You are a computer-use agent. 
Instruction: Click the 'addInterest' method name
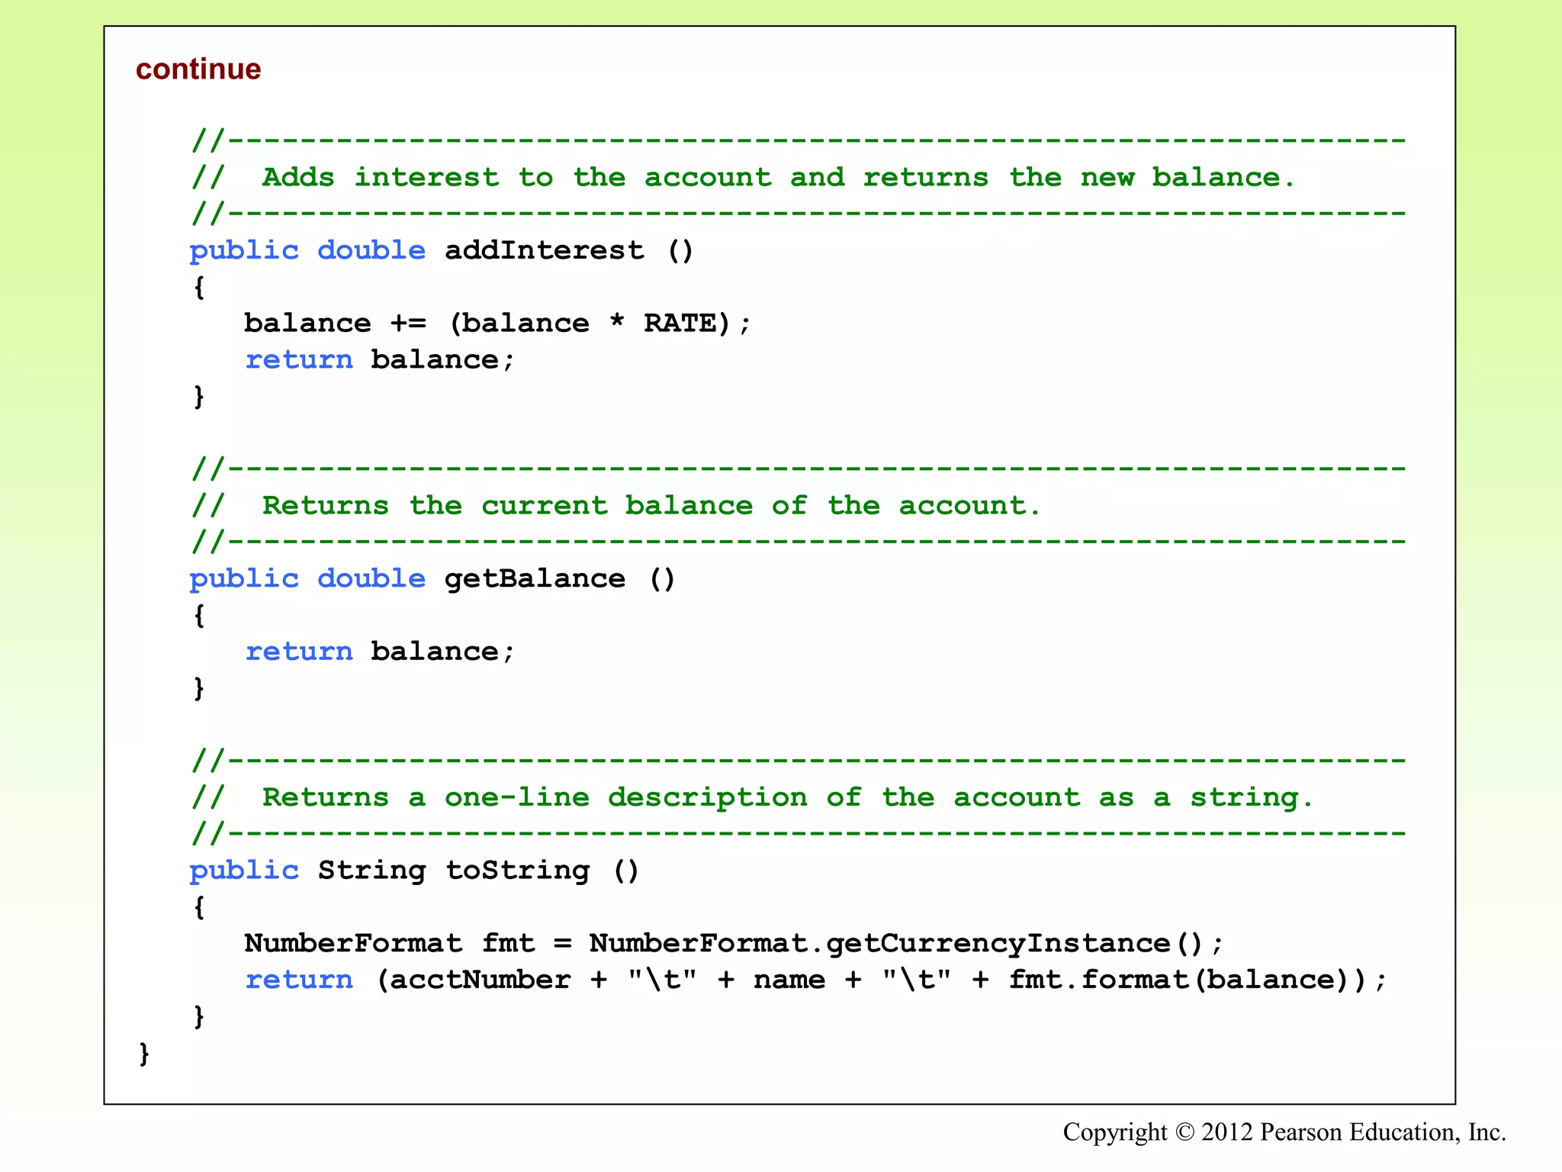pos(544,250)
